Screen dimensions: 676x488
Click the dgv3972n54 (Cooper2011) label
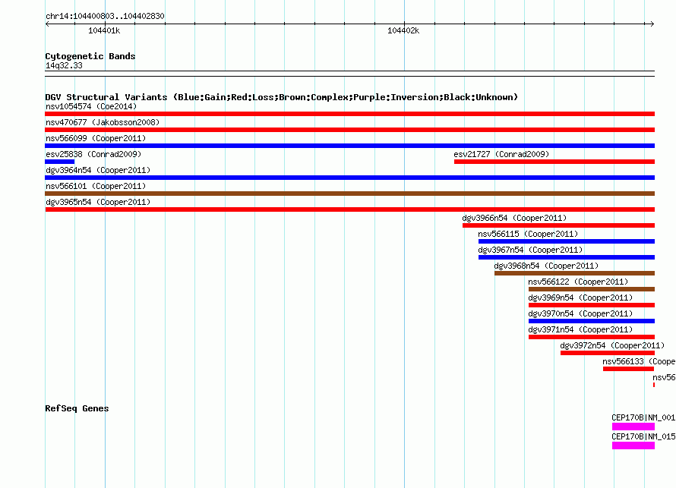[x=612, y=345]
